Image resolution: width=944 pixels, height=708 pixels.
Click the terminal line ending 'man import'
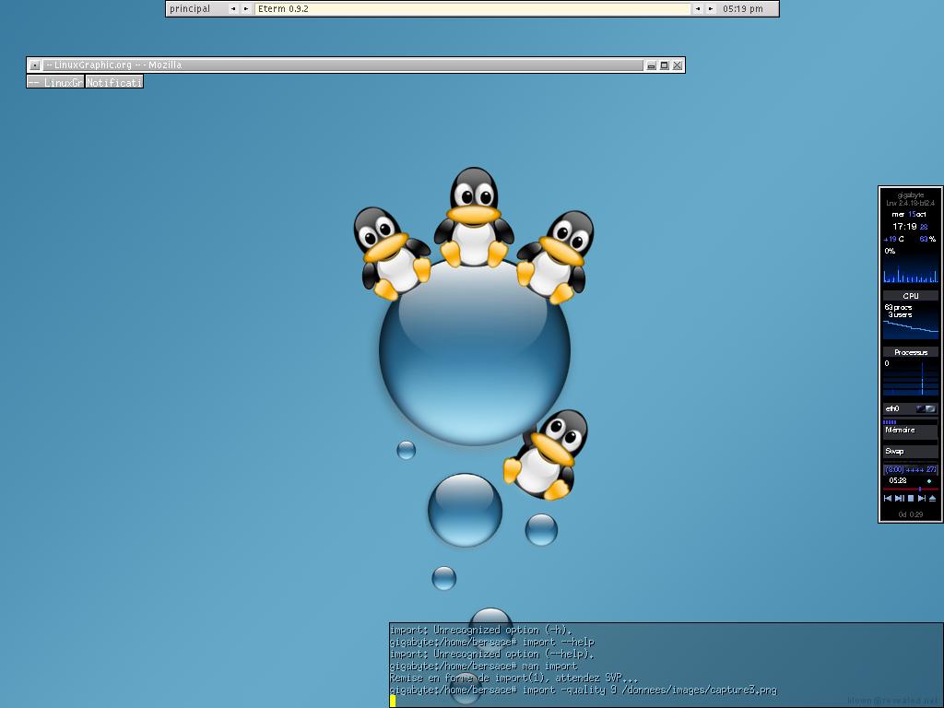483,667
